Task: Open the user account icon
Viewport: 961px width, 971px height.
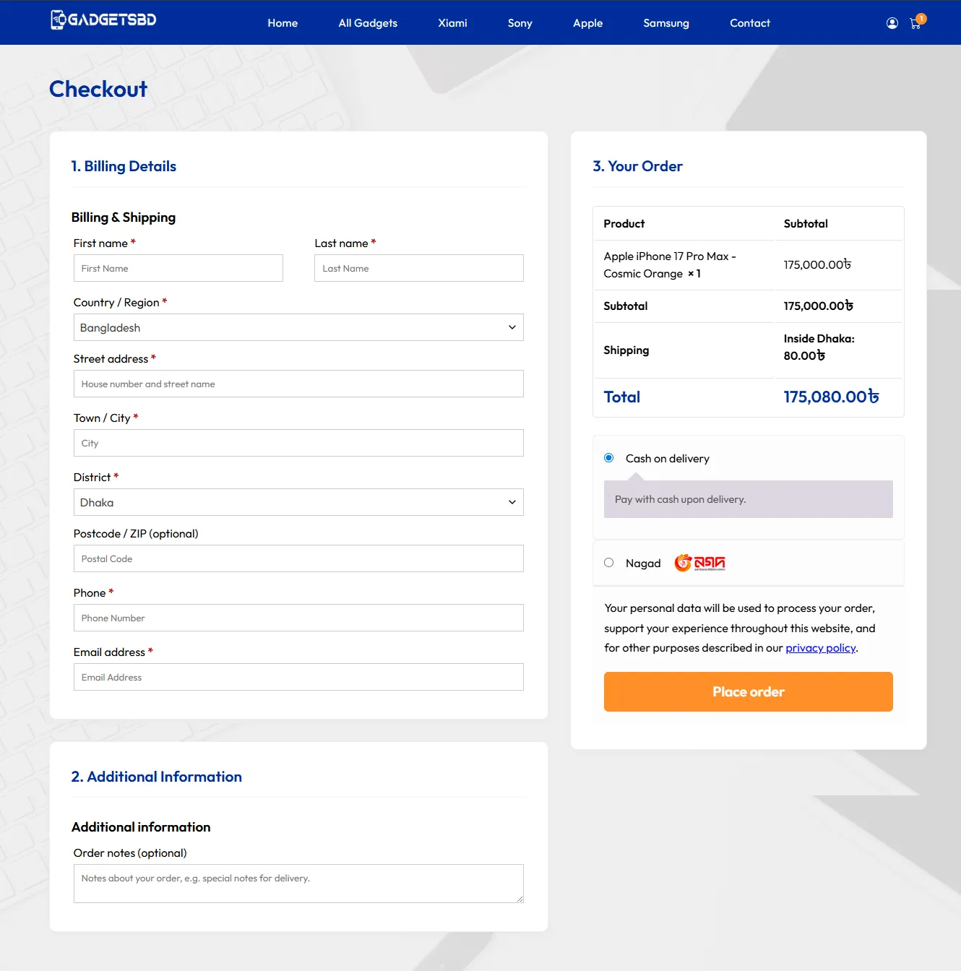Action: click(x=892, y=23)
